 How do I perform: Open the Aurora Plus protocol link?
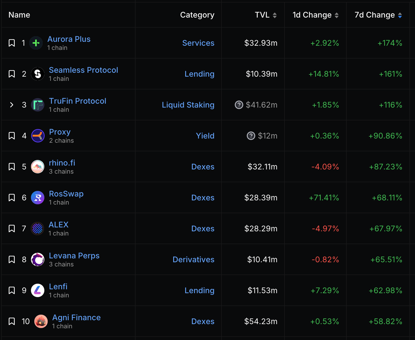click(x=69, y=39)
